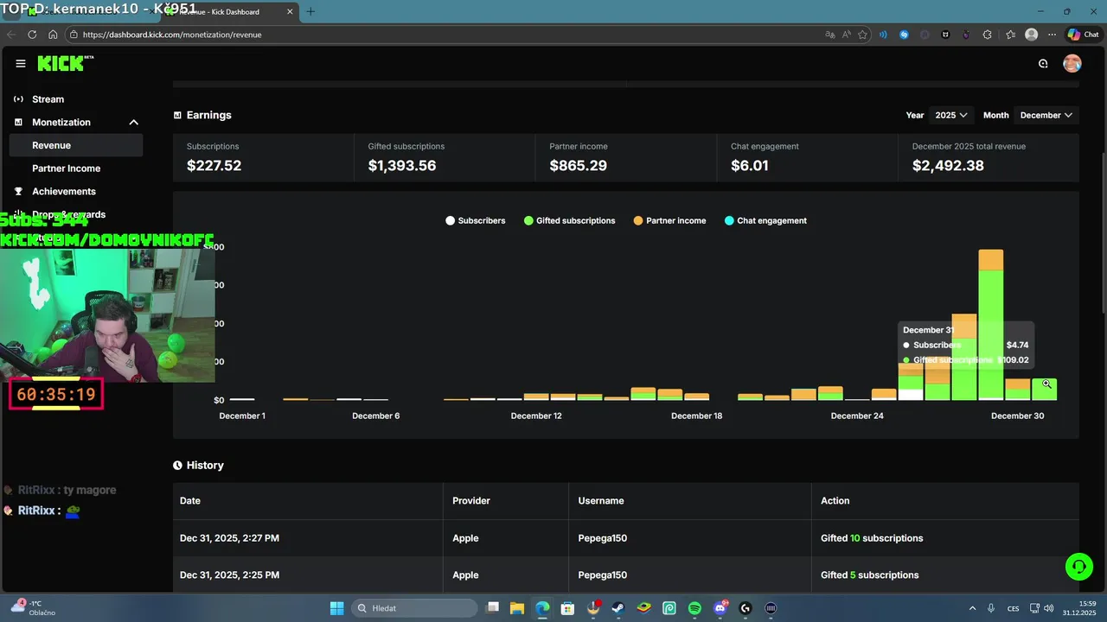Screen dimensions: 1107x622
Task: Click the Gifted subscriptions $1,393.56 card
Action: click(445, 157)
